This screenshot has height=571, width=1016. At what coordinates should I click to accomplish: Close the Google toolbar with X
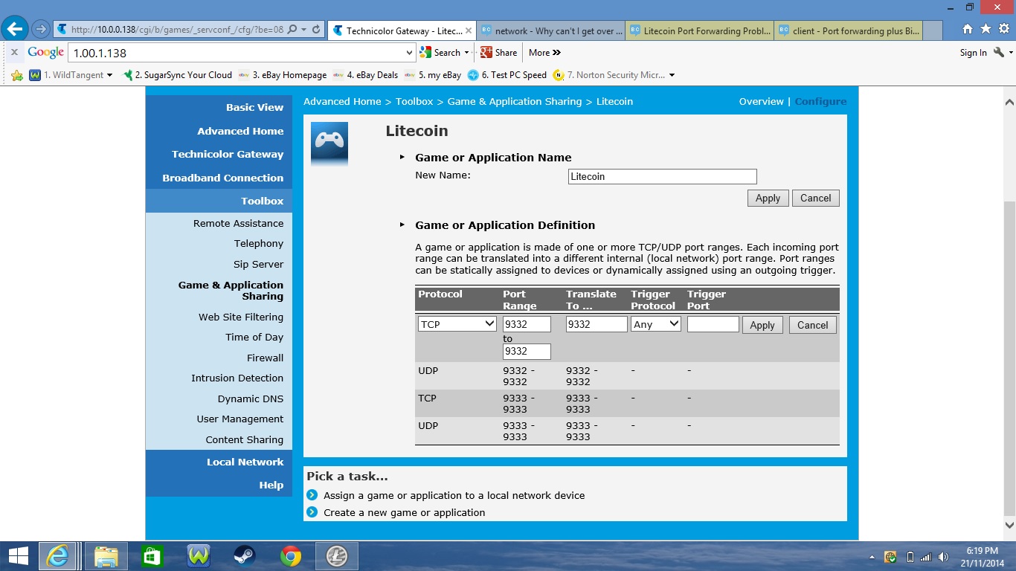click(x=13, y=53)
